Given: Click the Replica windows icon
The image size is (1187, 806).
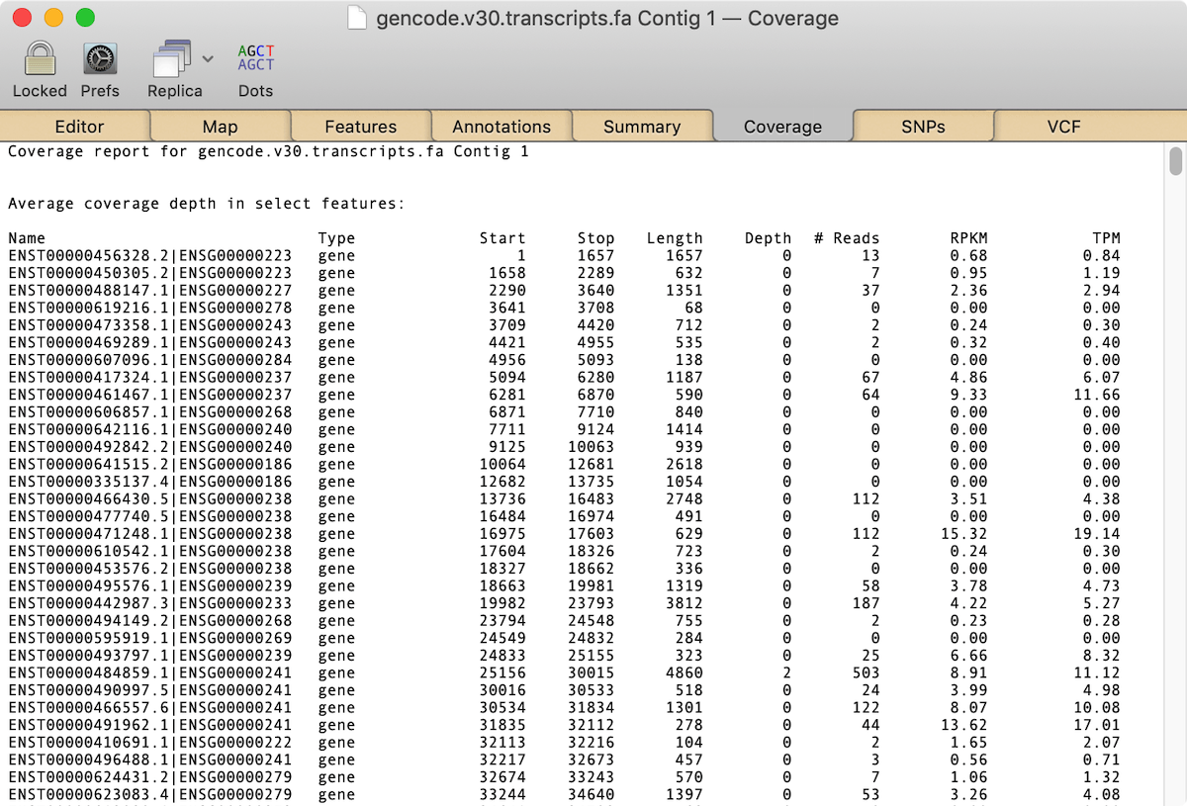Looking at the screenshot, I should [x=171, y=59].
